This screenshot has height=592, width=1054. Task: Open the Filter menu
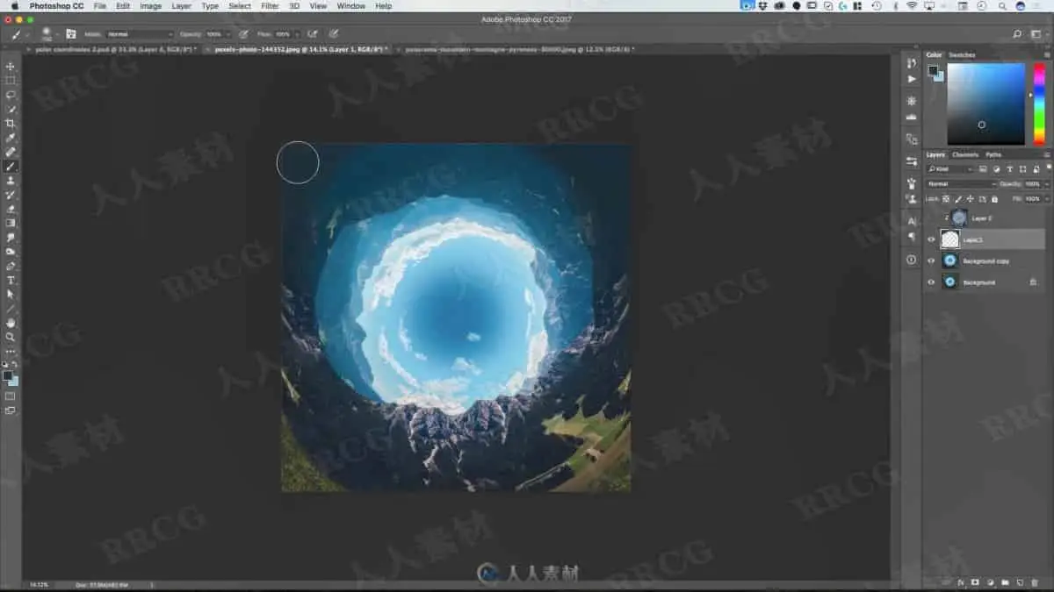(271, 6)
